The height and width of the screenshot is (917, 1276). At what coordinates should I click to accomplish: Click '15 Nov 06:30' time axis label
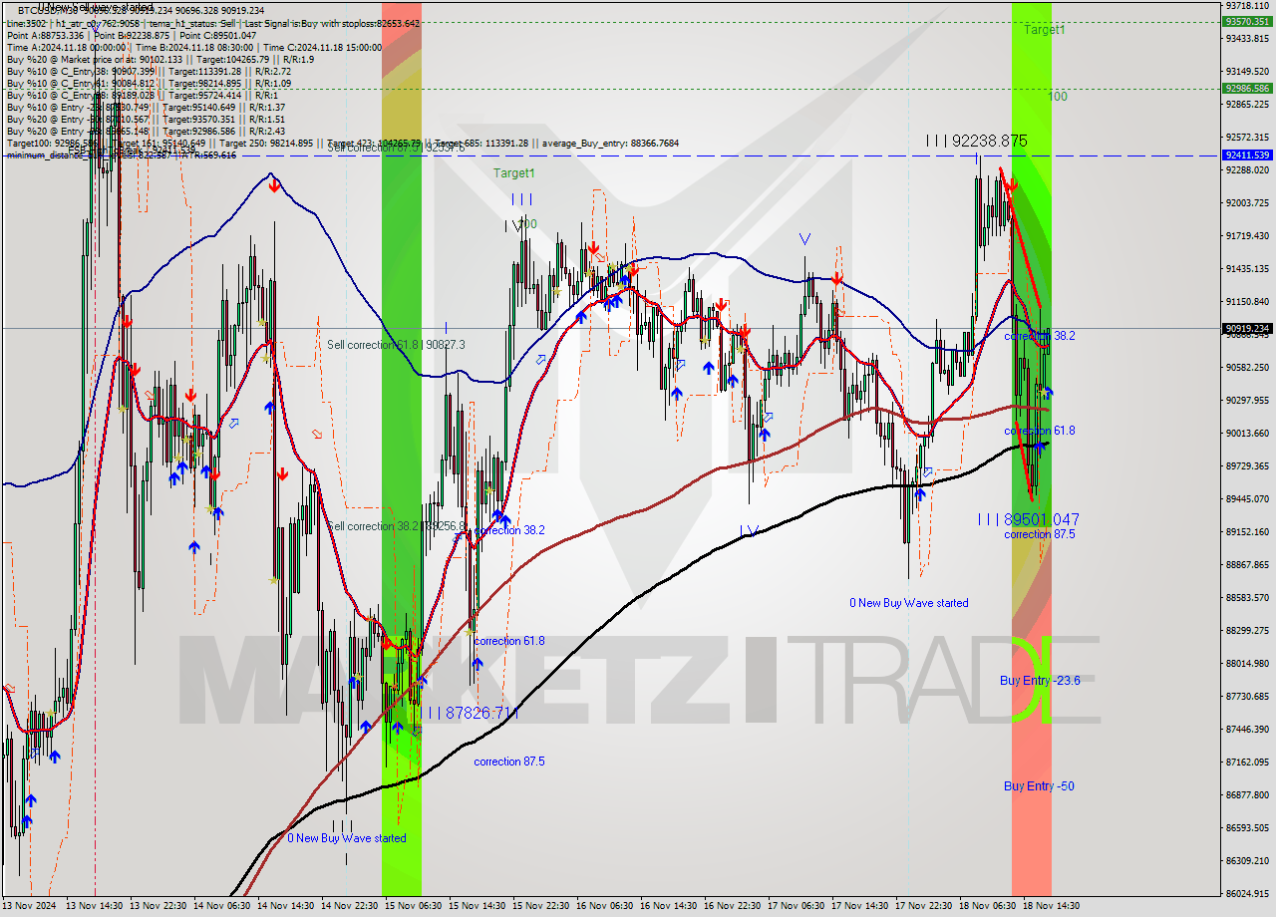point(414,905)
